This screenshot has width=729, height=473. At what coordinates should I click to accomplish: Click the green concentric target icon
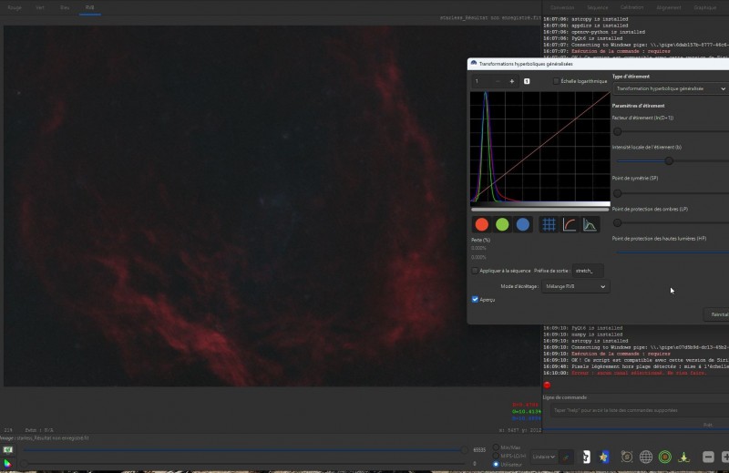(x=665, y=458)
